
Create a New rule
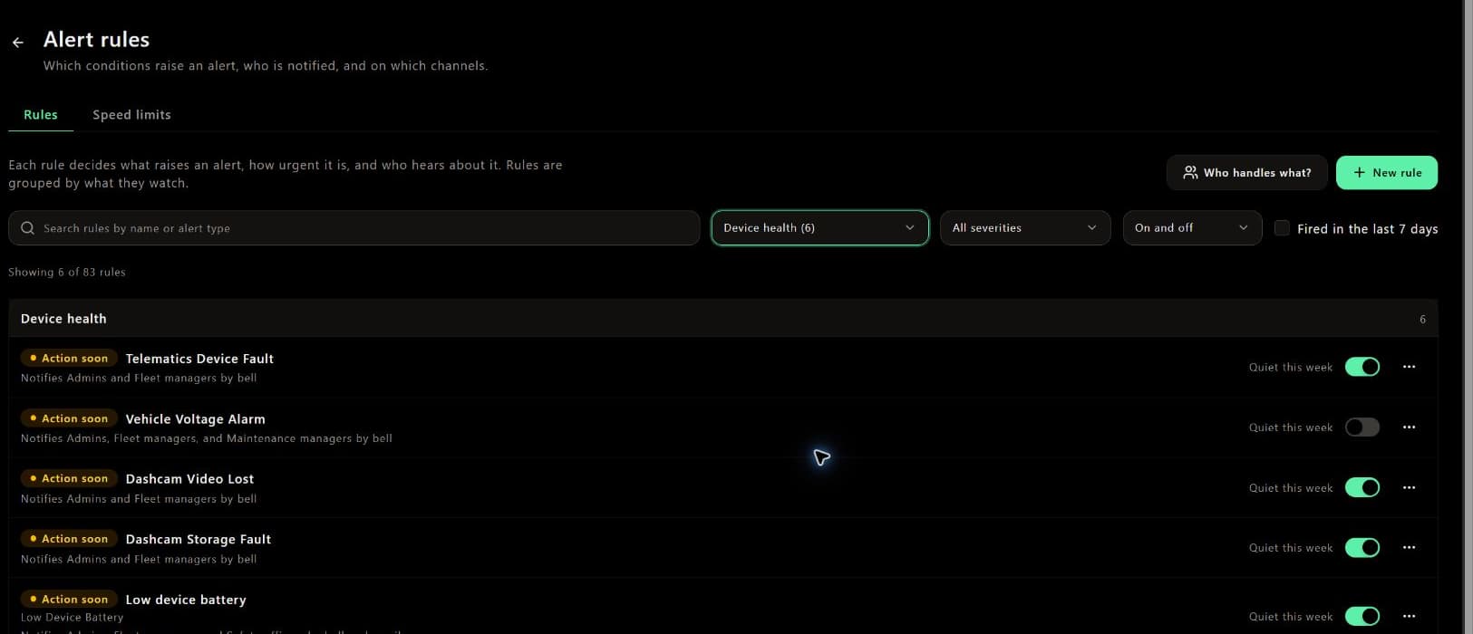click(1387, 172)
